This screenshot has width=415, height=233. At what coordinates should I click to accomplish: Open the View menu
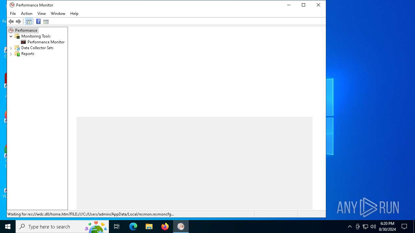(x=41, y=14)
